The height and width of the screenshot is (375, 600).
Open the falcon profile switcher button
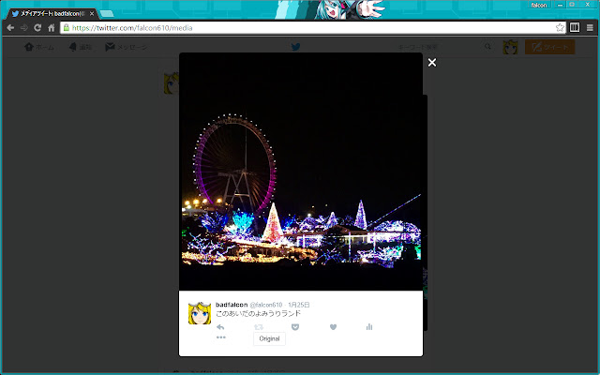click(x=539, y=5)
